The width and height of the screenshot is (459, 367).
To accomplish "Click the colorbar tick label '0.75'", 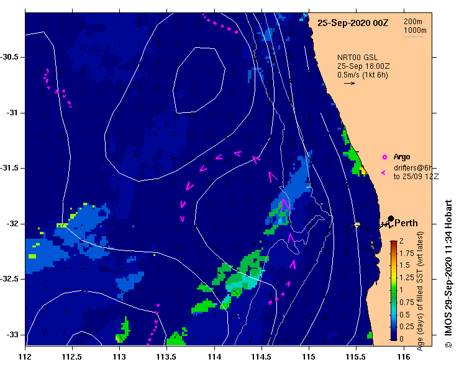I will click(407, 303).
